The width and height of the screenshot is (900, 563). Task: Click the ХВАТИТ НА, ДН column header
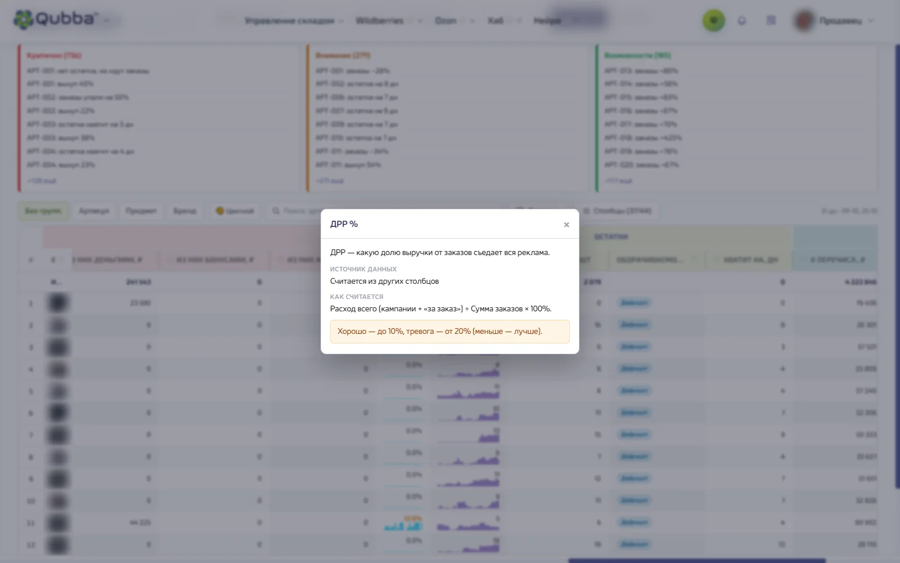point(749,260)
